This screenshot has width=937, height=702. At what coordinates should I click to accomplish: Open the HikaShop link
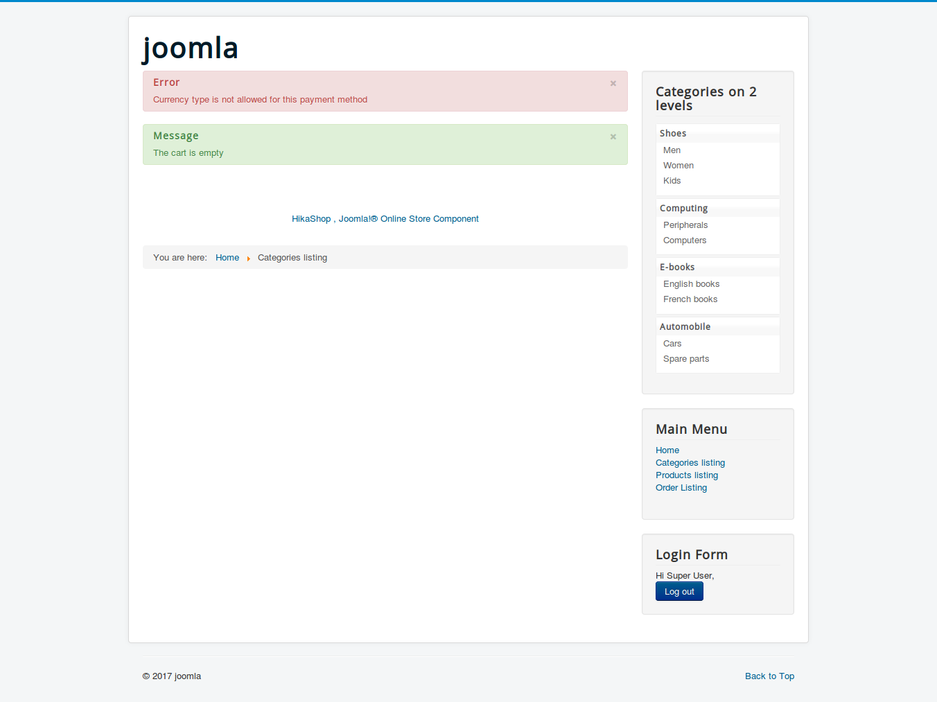click(311, 219)
